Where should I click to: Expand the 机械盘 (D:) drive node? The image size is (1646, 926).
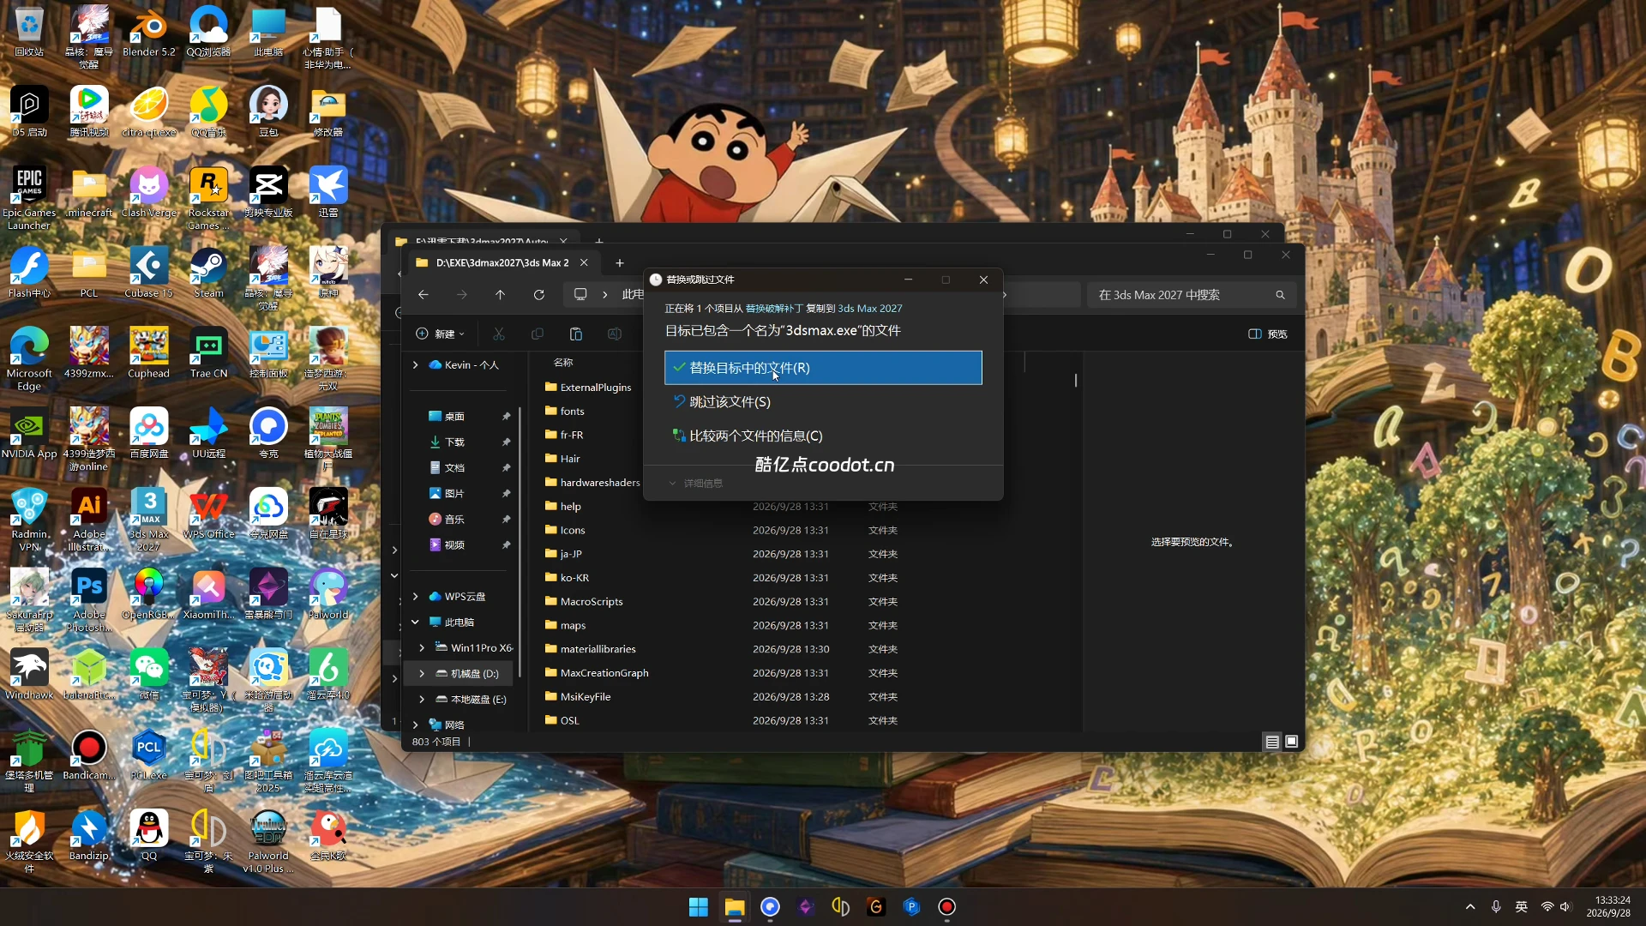(422, 674)
